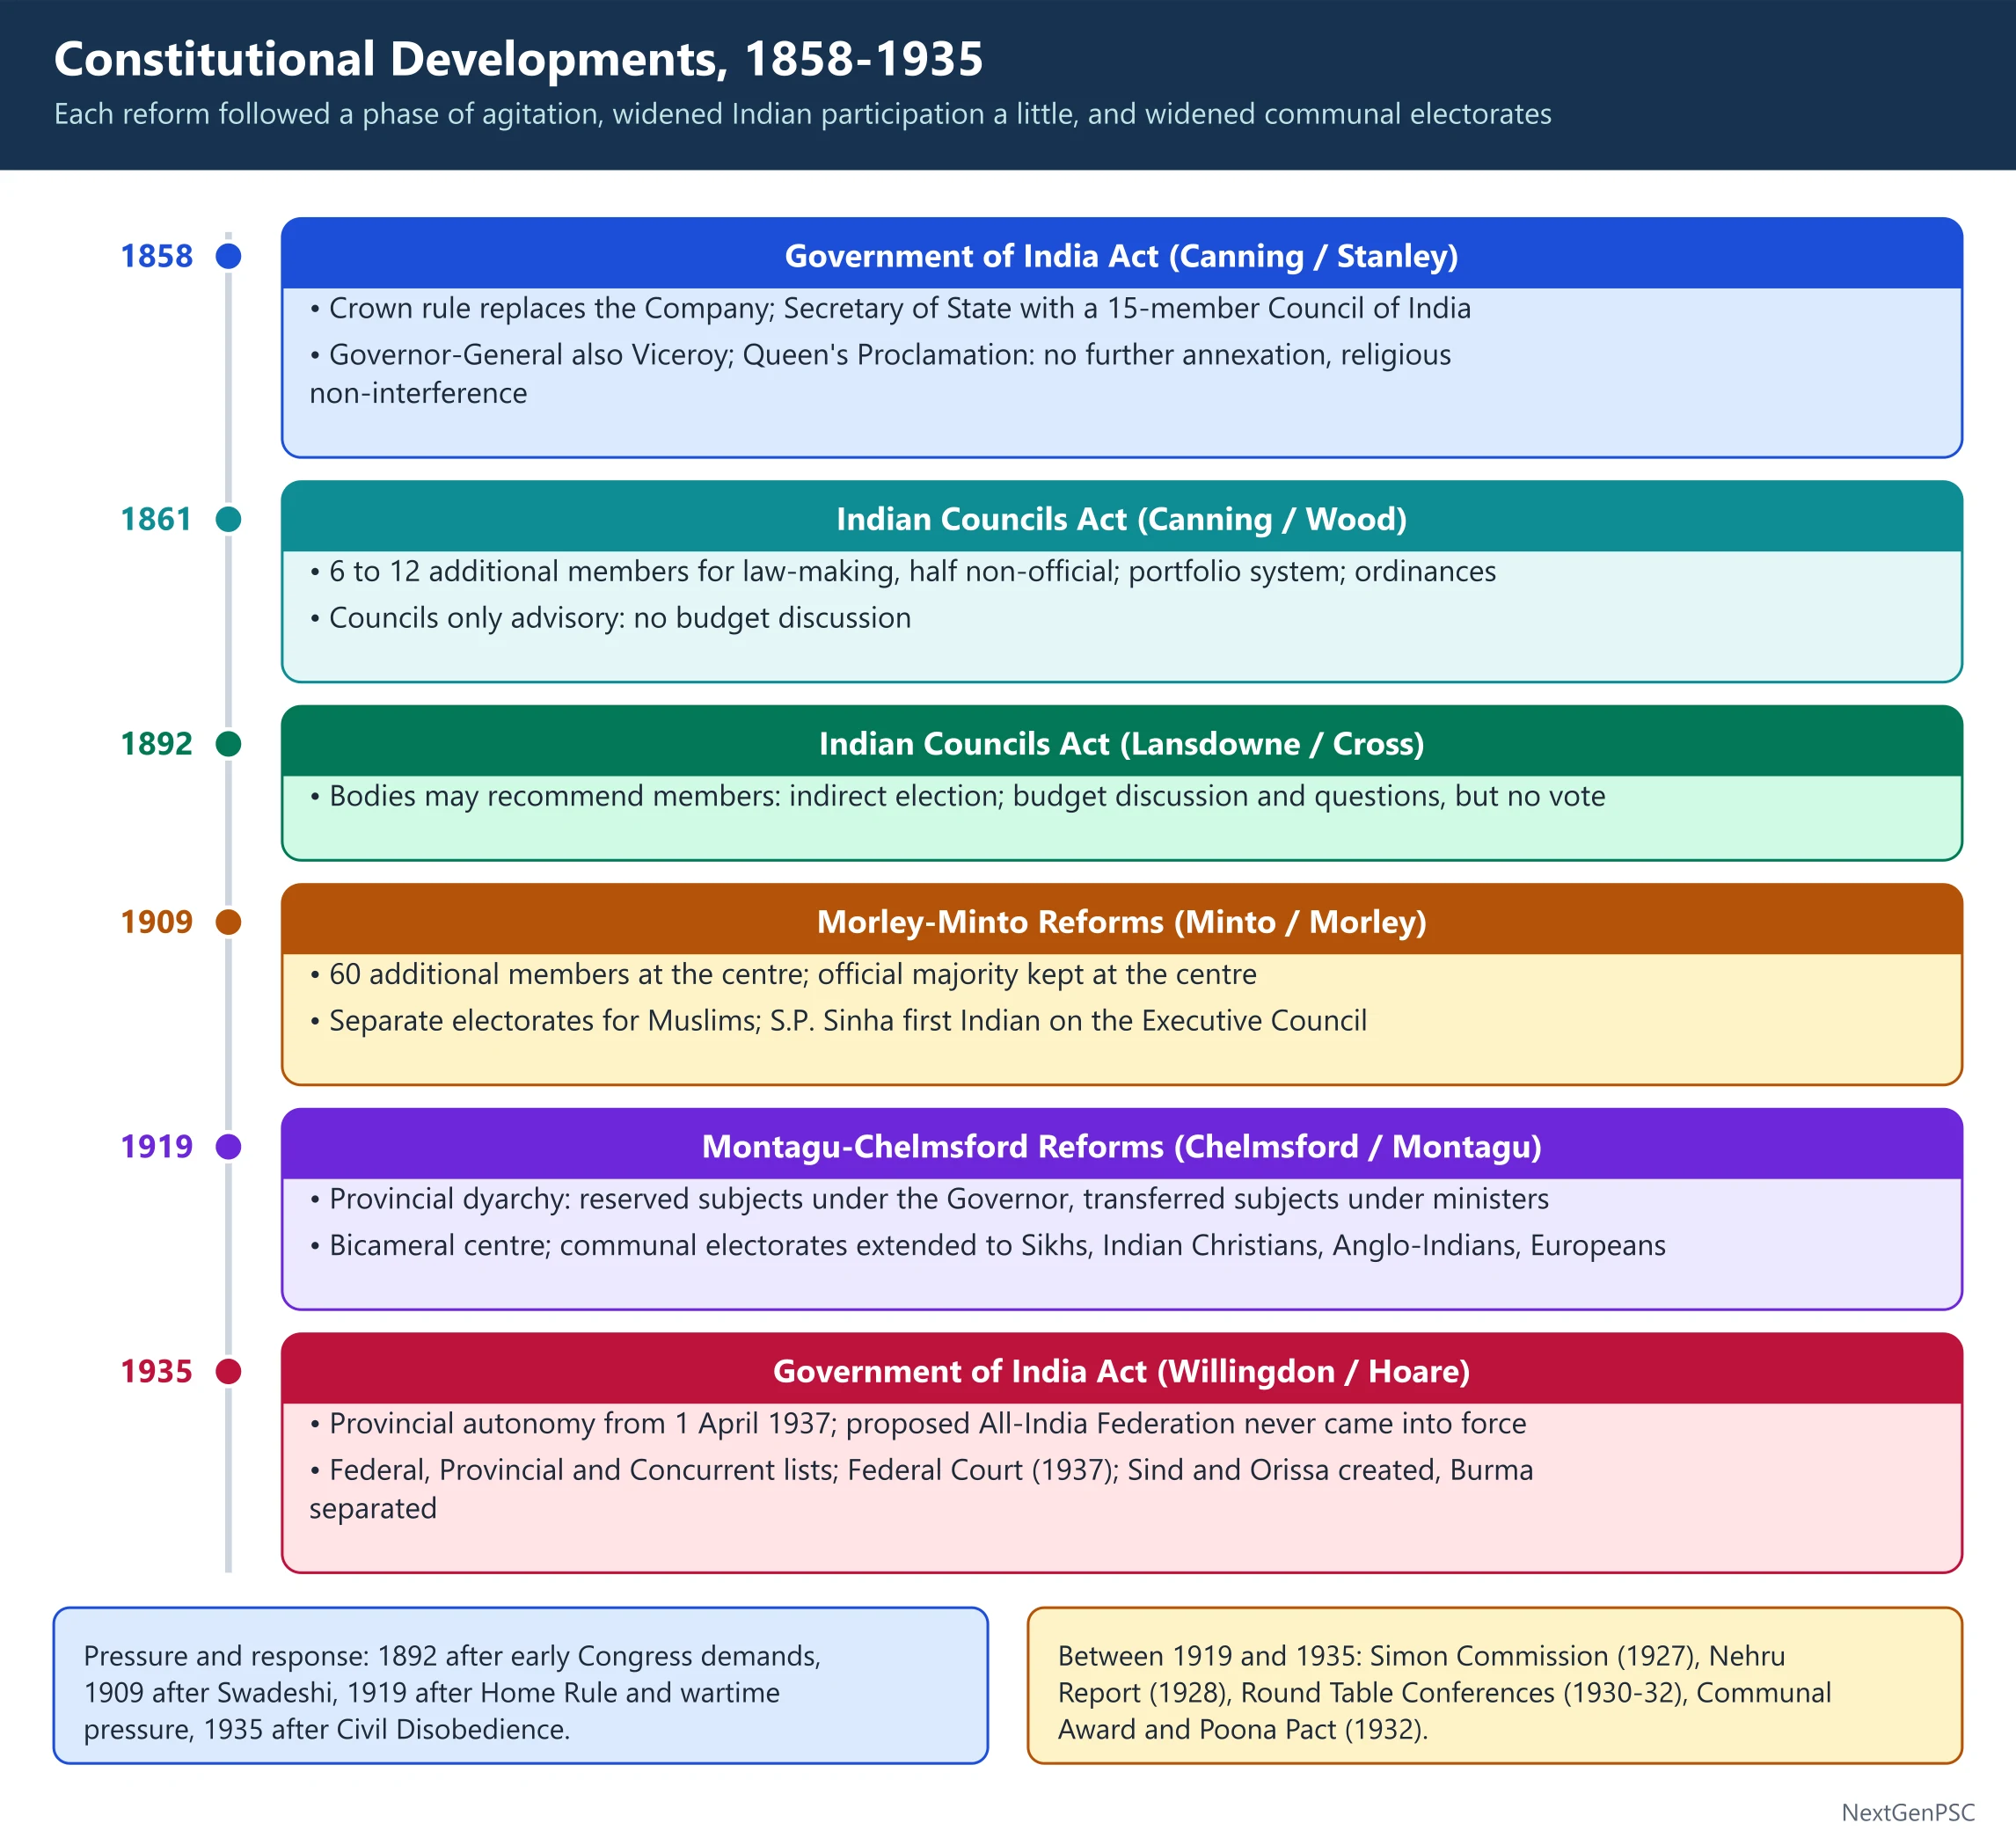Image resolution: width=2016 pixels, height=1845 pixels.
Task: Click the 'Bicameral centre' bullet
Action: [x=987, y=1246]
